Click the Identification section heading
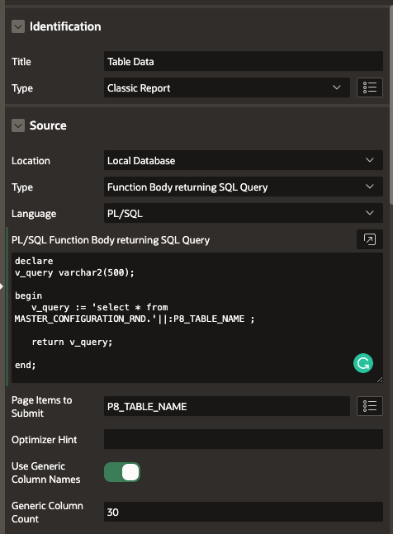 [x=65, y=26]
